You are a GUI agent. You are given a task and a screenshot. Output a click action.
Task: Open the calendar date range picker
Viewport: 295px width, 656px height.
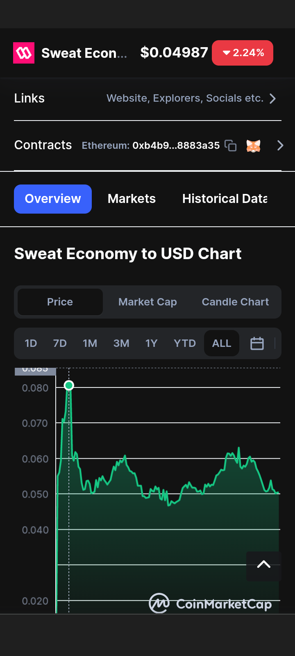tap(257, 343)
